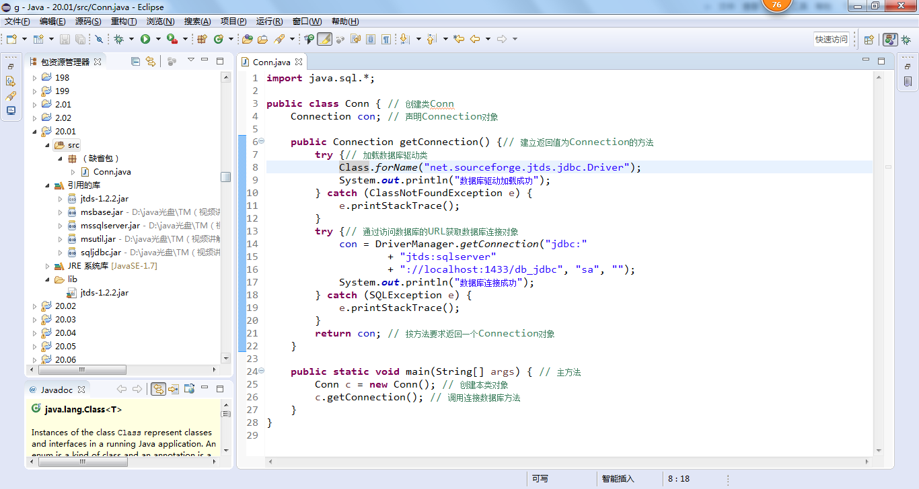This screenshot has height=489, width=919.
Task: Select sqljdbc.jar in referenced libraries
Action: click(101, 252)
